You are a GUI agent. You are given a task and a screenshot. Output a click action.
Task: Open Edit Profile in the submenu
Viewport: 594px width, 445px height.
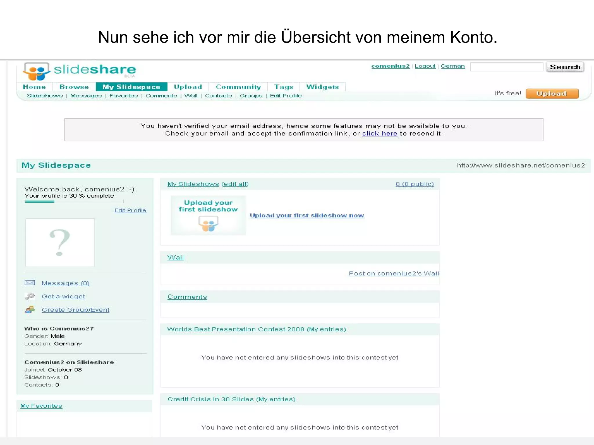pyautogui.click(x=286, y=96)
